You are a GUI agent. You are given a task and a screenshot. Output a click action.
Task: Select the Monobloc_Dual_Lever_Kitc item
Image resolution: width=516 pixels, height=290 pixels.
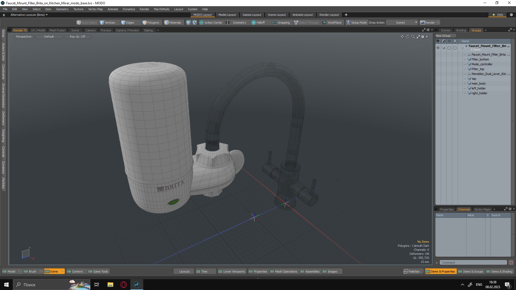pos(489,74)
